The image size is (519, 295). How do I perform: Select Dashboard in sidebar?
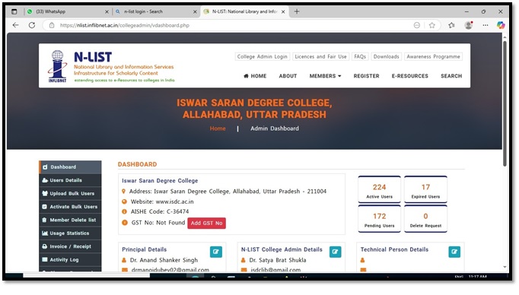pos(70,167)
